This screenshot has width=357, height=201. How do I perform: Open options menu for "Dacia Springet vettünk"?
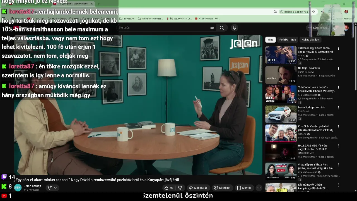click(339, 108)
